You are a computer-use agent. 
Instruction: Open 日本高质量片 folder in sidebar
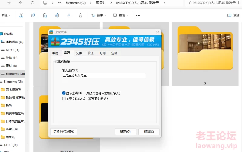[12, 121]
